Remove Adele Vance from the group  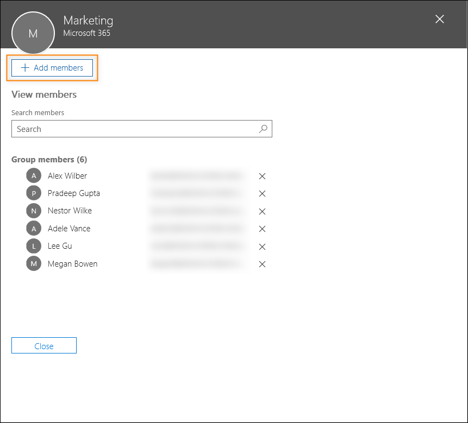click(x=262, y=229)
